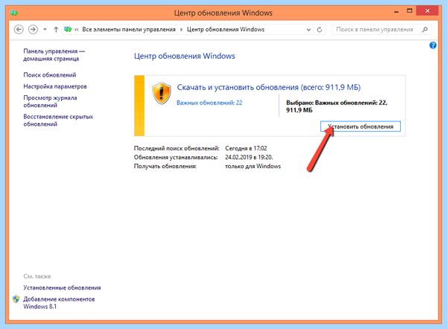Viewport: 447px width, 329px height.
Task: Maximize the Windows Update window
Action: pos(410,11)
